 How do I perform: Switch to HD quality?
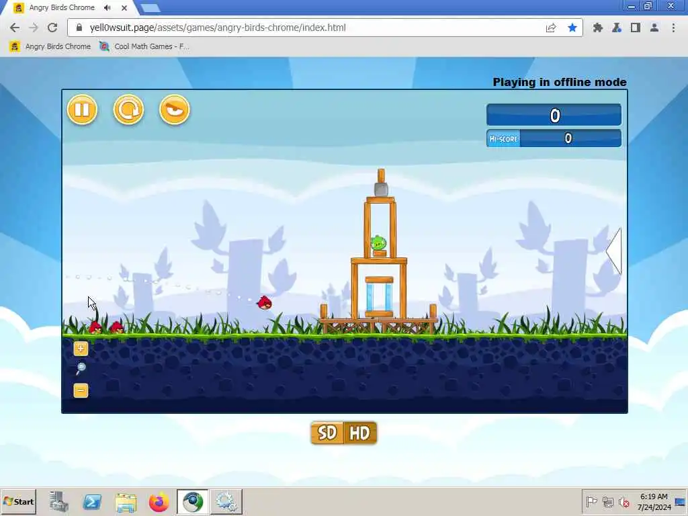(x=360, y=433)
